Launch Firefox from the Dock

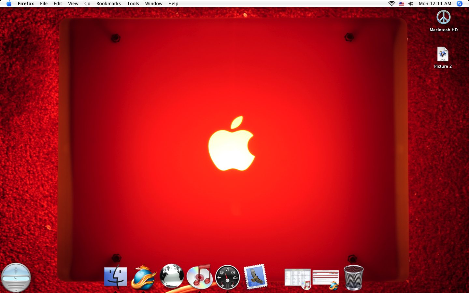pyautogui.click(x=143, y=277)
